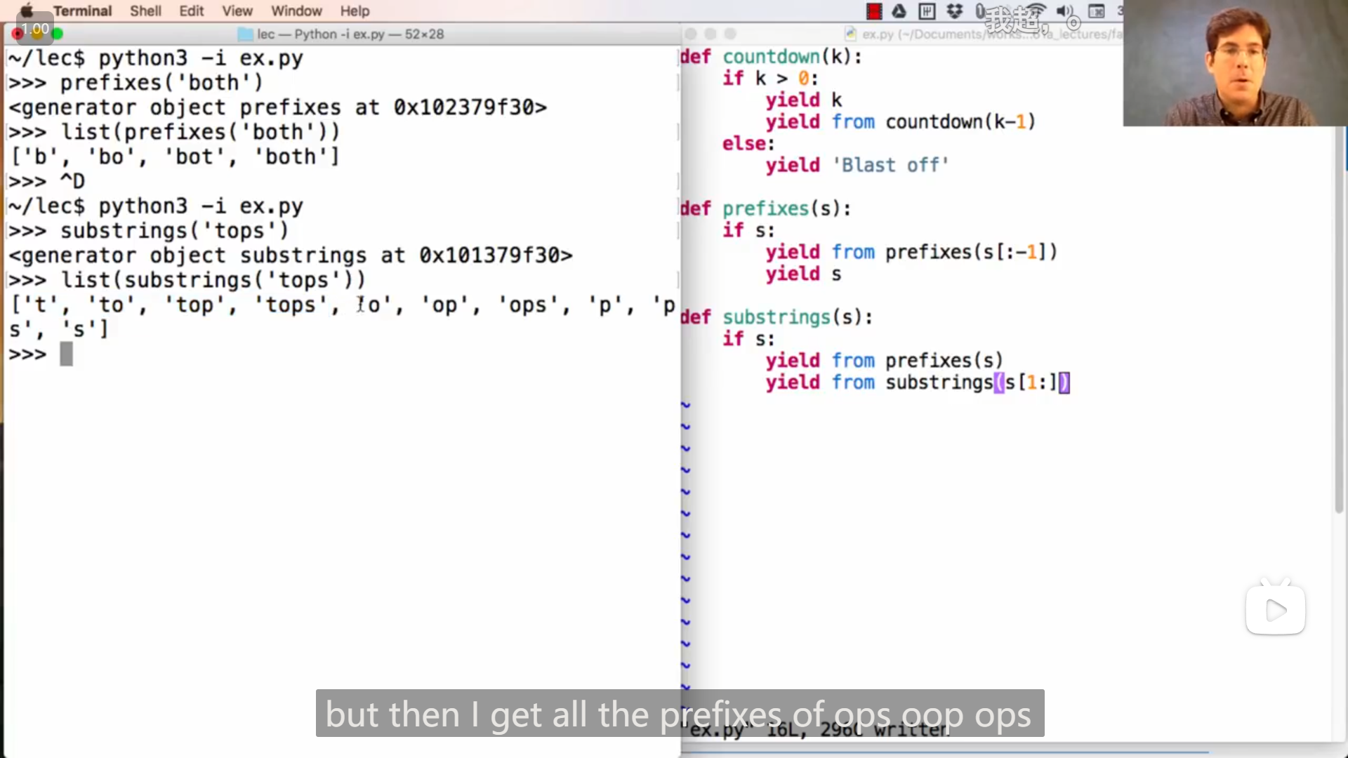Screen dimensions: 1348x758
Task: Open the Help menu
Action: point(355,11)
